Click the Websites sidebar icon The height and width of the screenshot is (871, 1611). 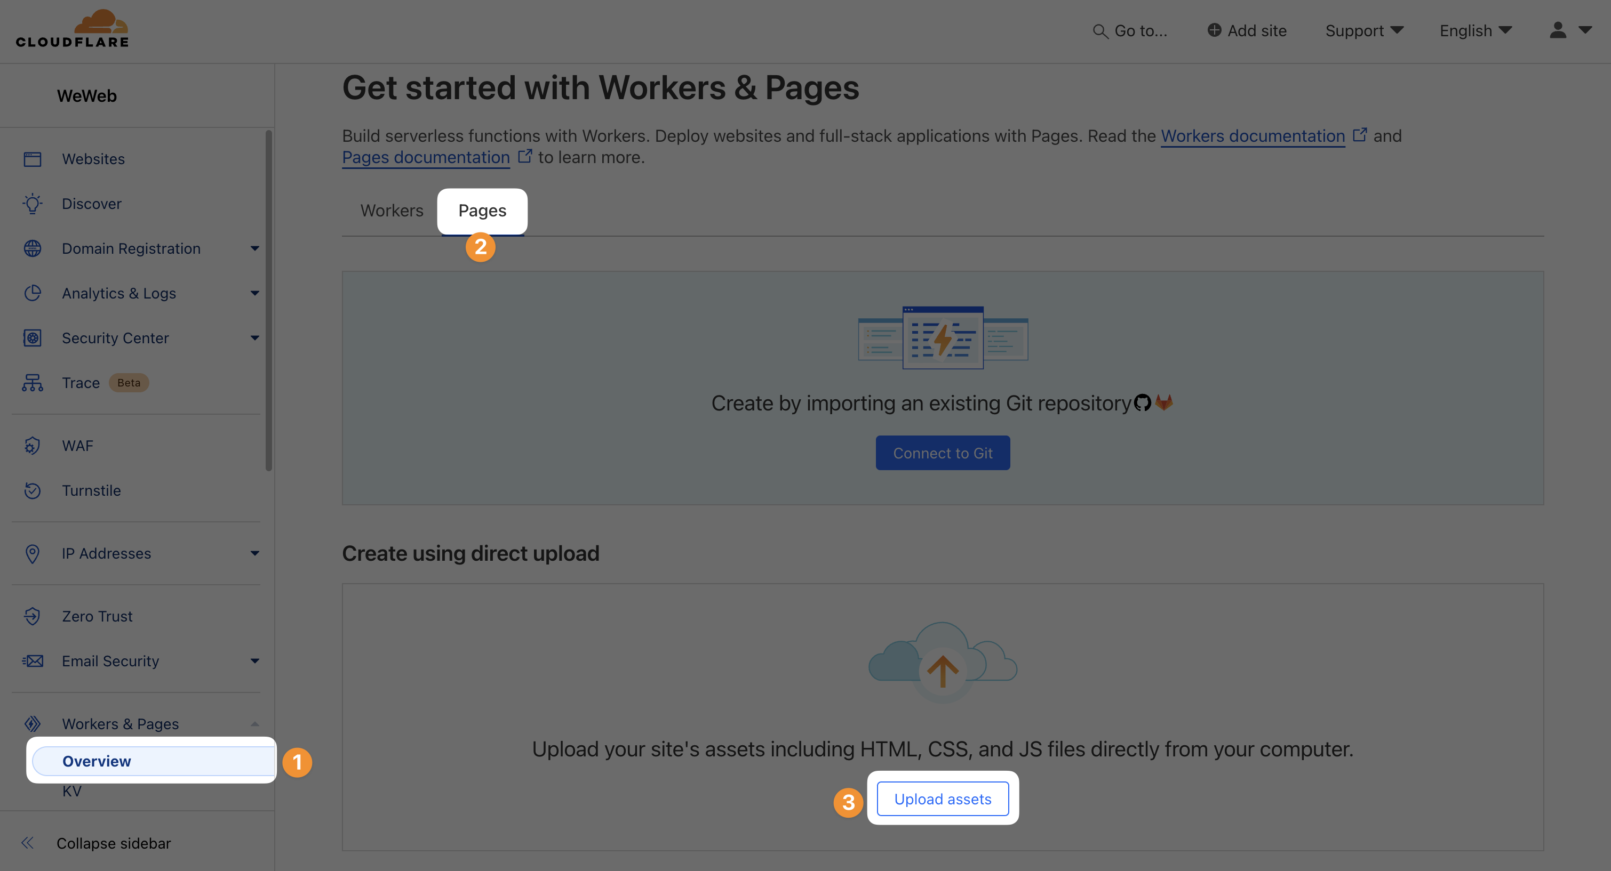click(33, 159)
